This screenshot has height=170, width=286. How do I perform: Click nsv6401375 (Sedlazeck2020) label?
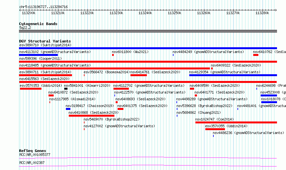tap(142, 106)
